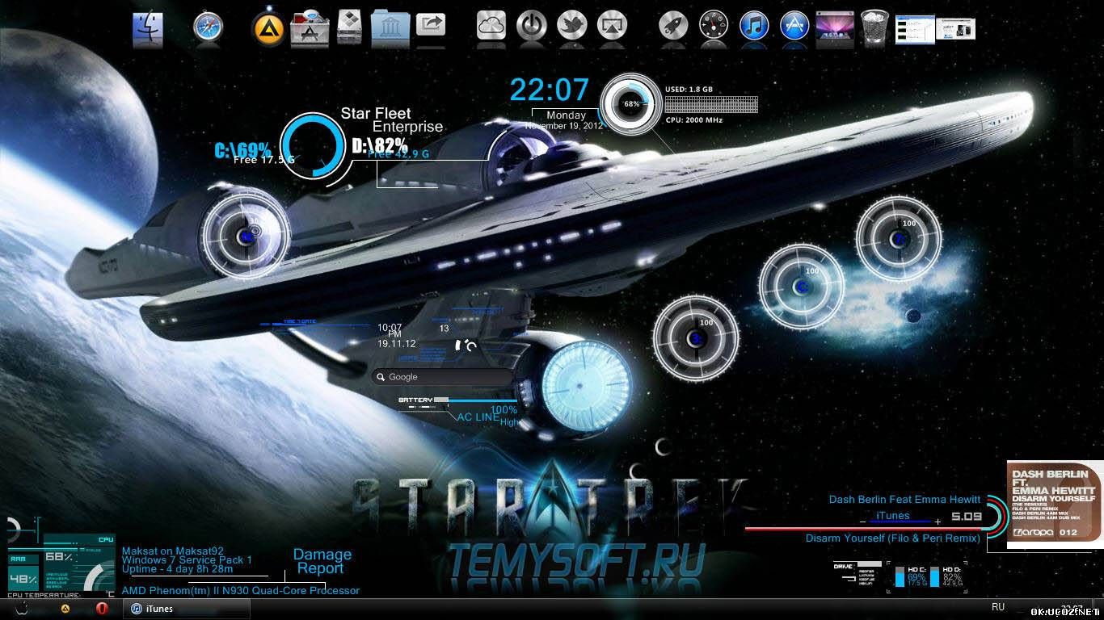
Task: Open Finder from the top dock
Action: pos(148,28)
